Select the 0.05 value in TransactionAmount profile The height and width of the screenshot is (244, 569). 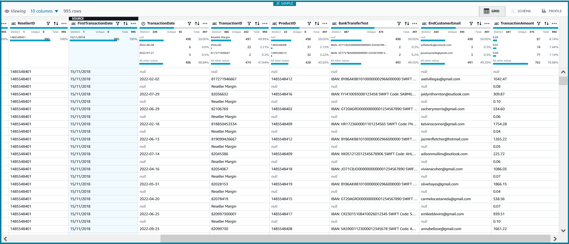(496, 37)
